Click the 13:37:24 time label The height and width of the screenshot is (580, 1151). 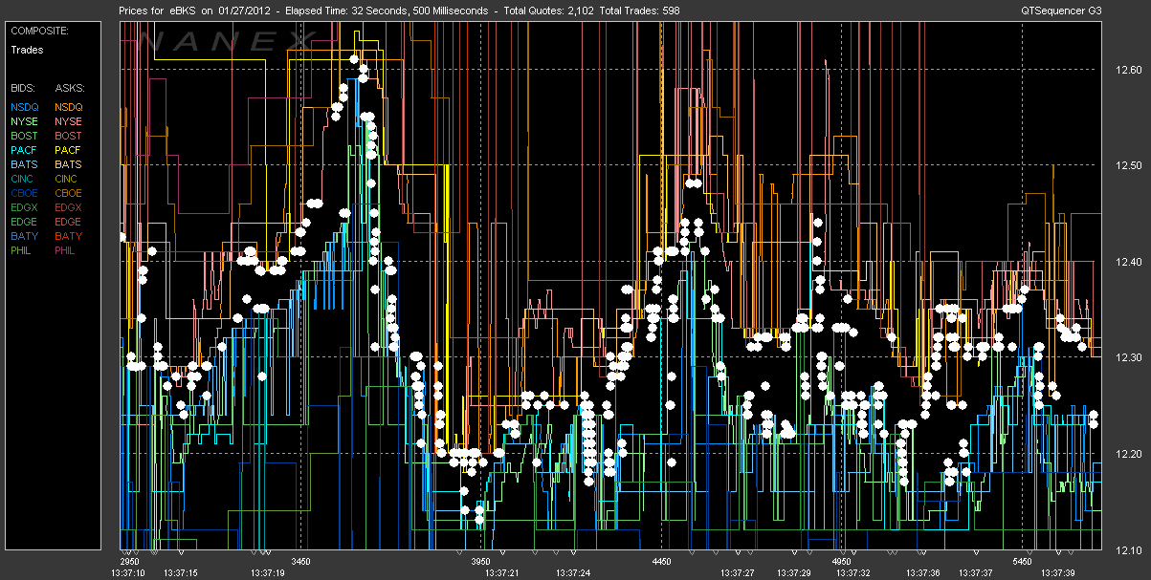(571, 573)
